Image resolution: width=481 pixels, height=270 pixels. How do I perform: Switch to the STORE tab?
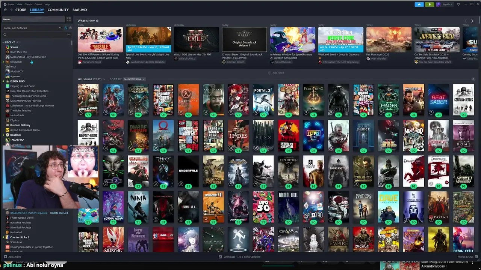pos(21,10)
